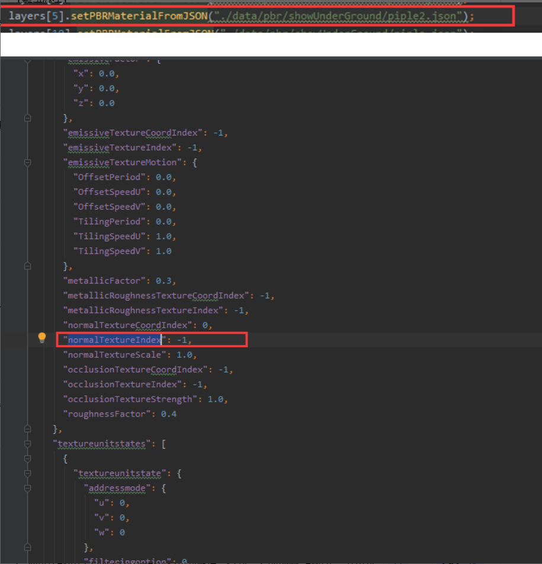Click the emissiveTextureCoordIndex key
Image resolution: width=542 pixels, height=564 pixels.
(x=133, y=133)
